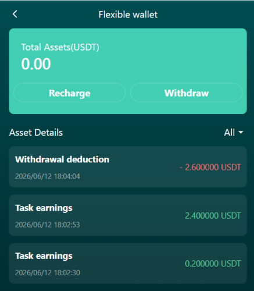The width and height of the screenshot is (254, 291).
Task: Click the small triangle beside All
Action: [x=241, y=133]
